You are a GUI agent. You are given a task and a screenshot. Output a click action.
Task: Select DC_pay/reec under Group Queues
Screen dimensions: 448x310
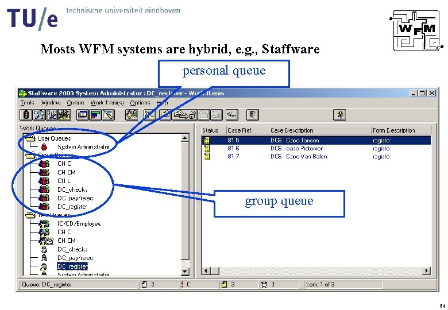click(76, 198)
